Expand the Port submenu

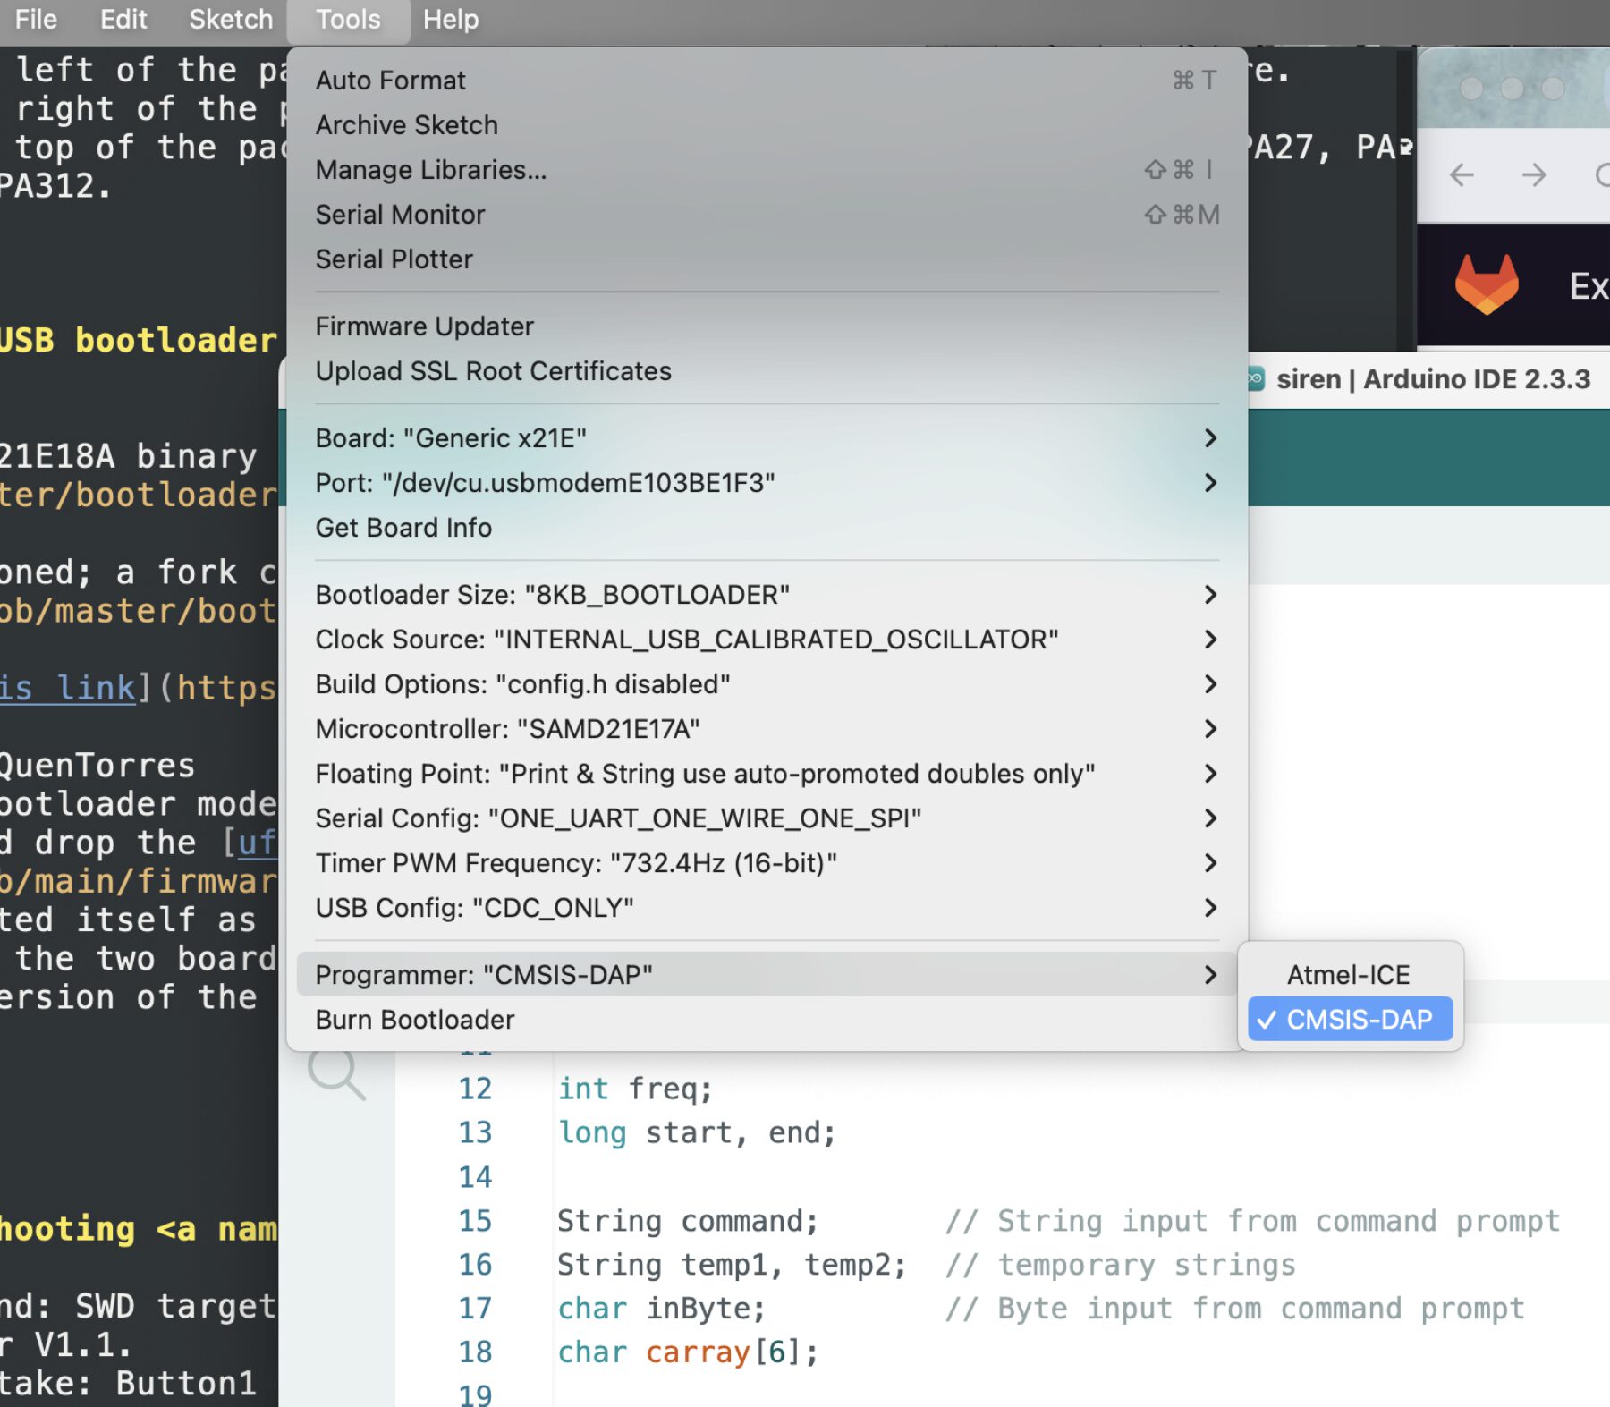coord(767,483)
